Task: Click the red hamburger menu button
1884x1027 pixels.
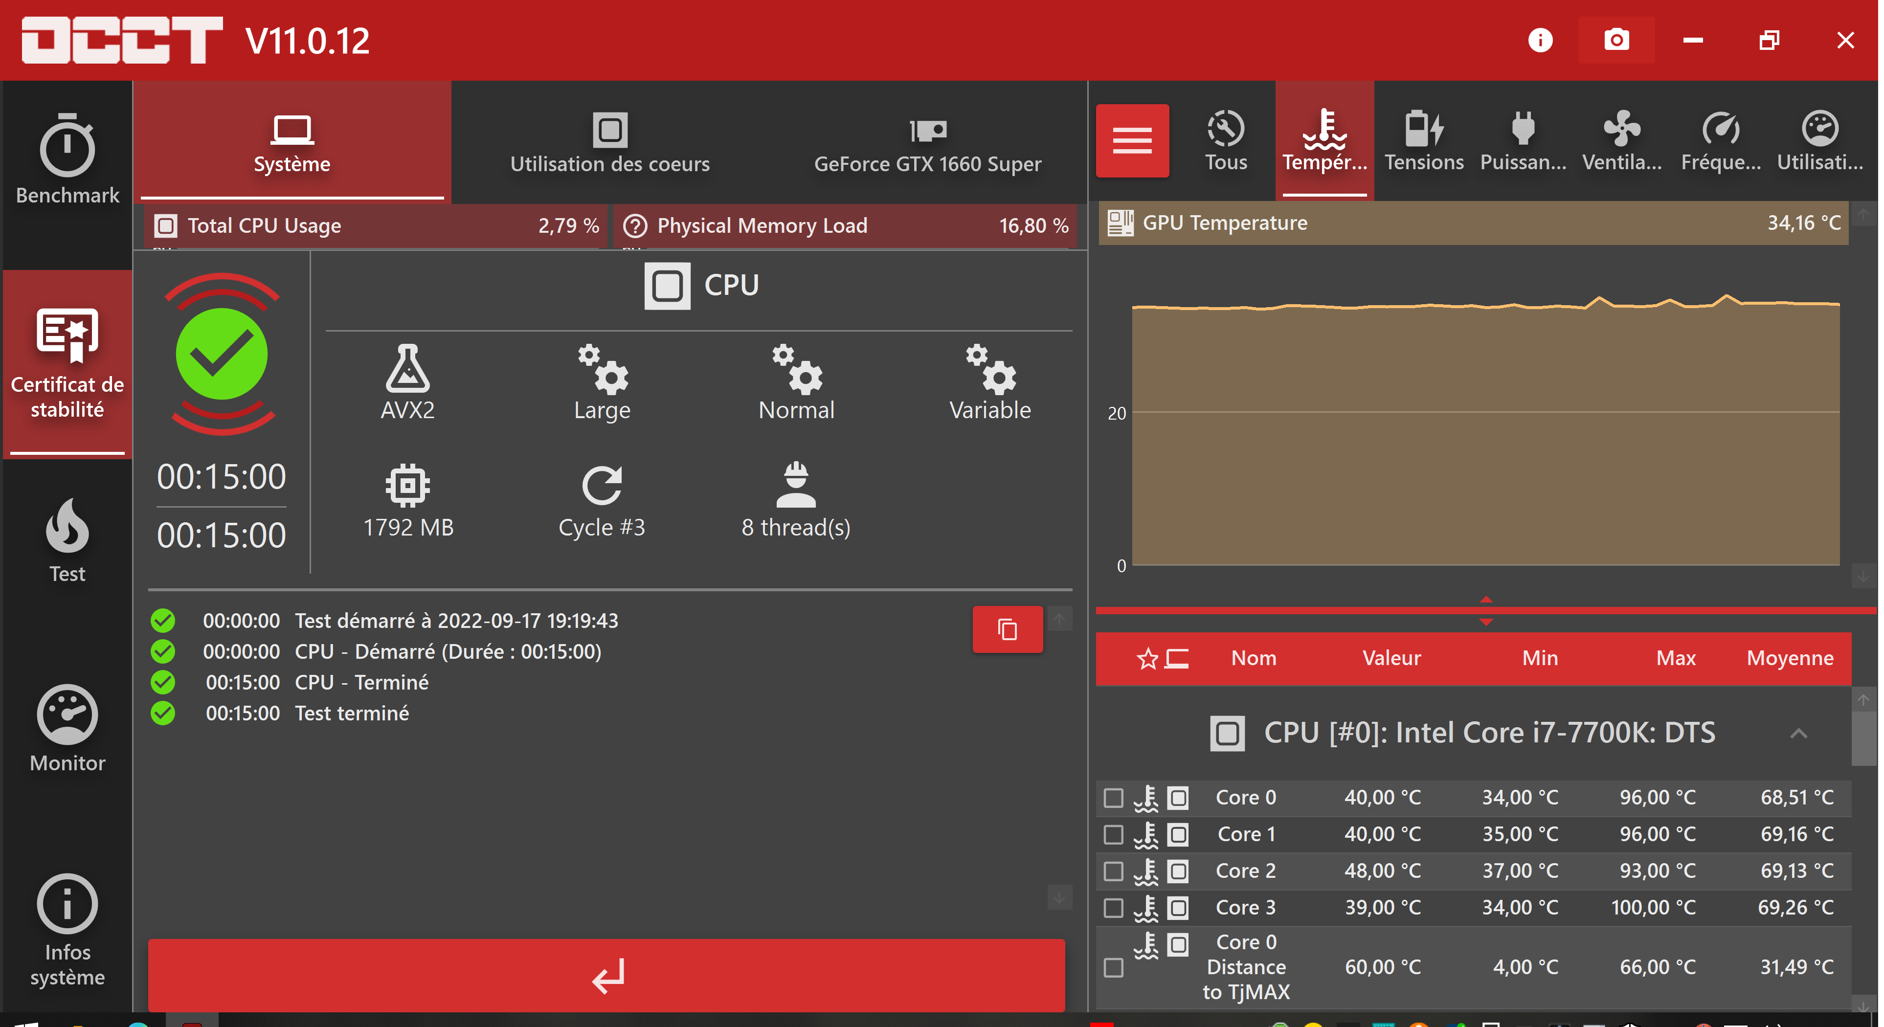Action: point(1131,140)
